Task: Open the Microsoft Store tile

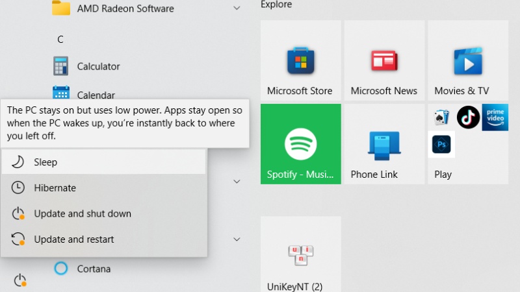Action: tap(300, 60)
